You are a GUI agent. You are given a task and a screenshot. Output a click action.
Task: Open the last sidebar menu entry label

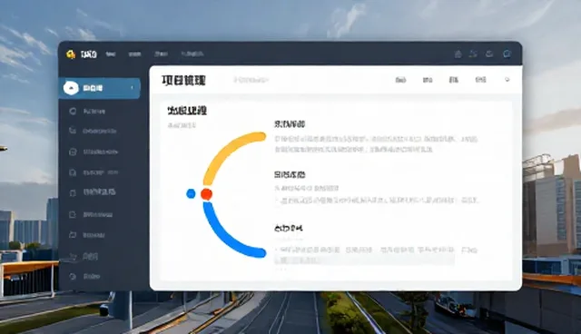pos(92,276)
